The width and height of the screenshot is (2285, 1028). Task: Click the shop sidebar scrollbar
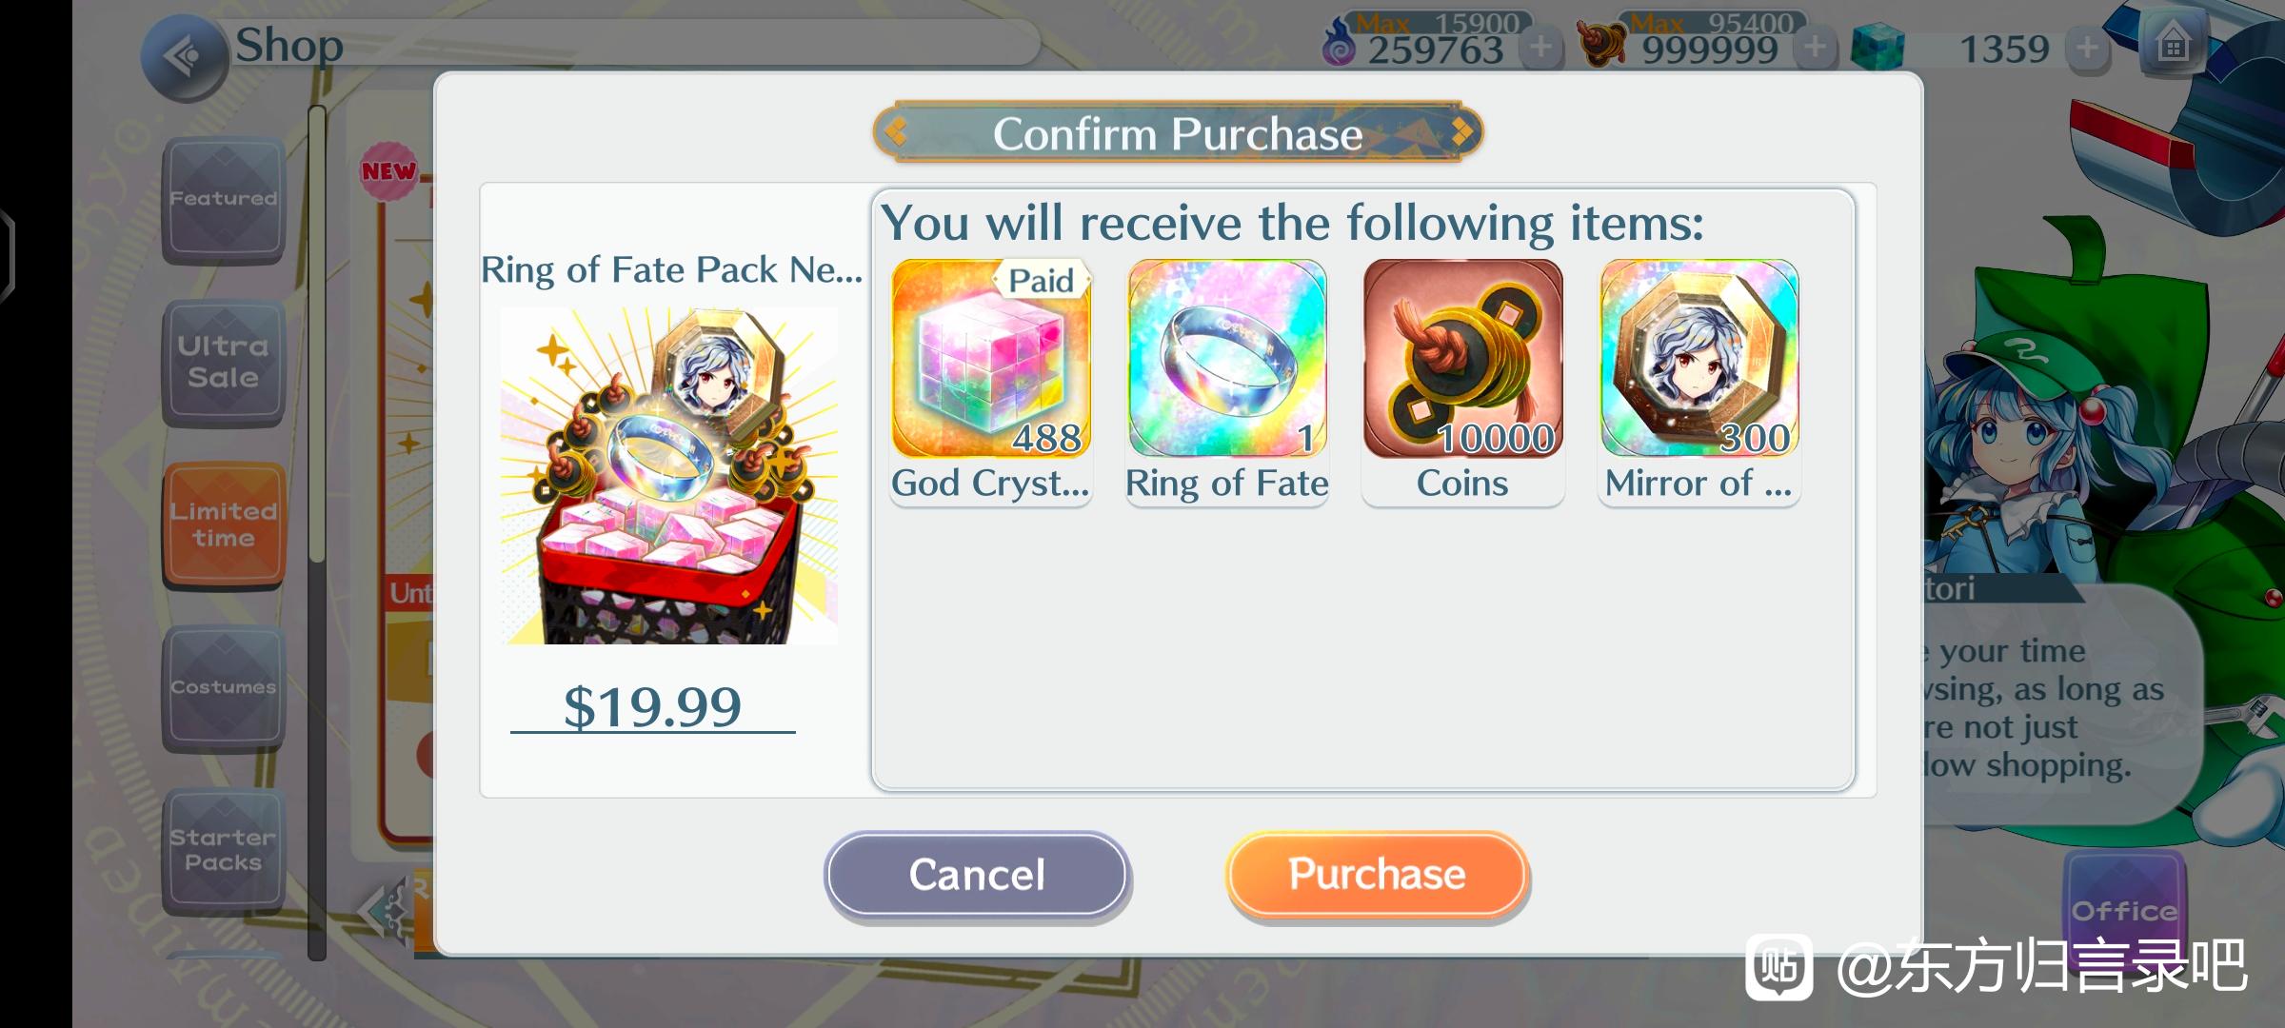tap(317, 533)
